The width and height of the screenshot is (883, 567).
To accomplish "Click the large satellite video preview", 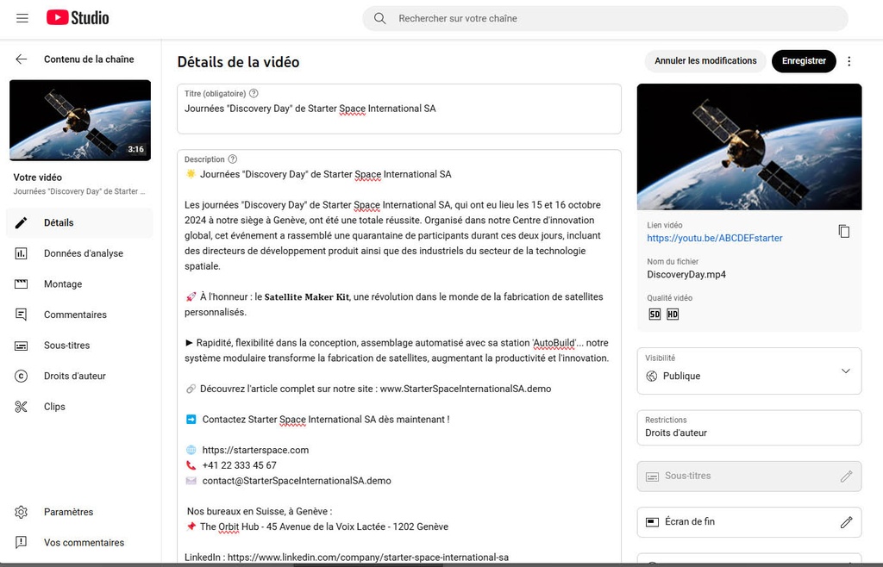I will pyautogui.click(x=749, y=146).
